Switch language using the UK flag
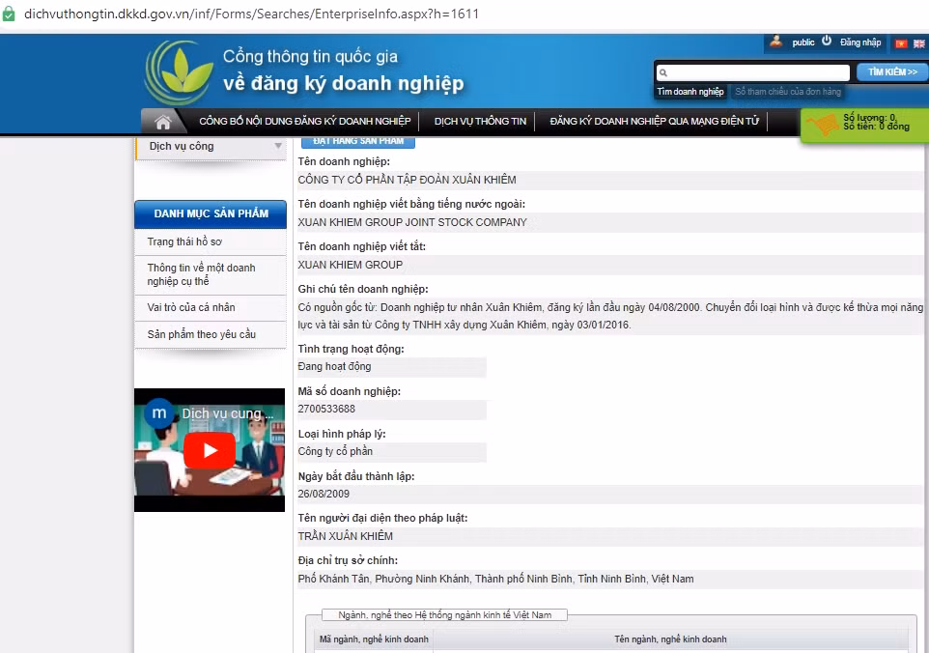The width and height of the screenshot is (929, 653). pyautogui.click(x=918, y=43)
